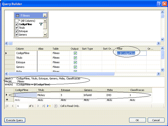168x126 pixels.
Task: Click the new record navigator icon
Action: click(x=49, y=106)
